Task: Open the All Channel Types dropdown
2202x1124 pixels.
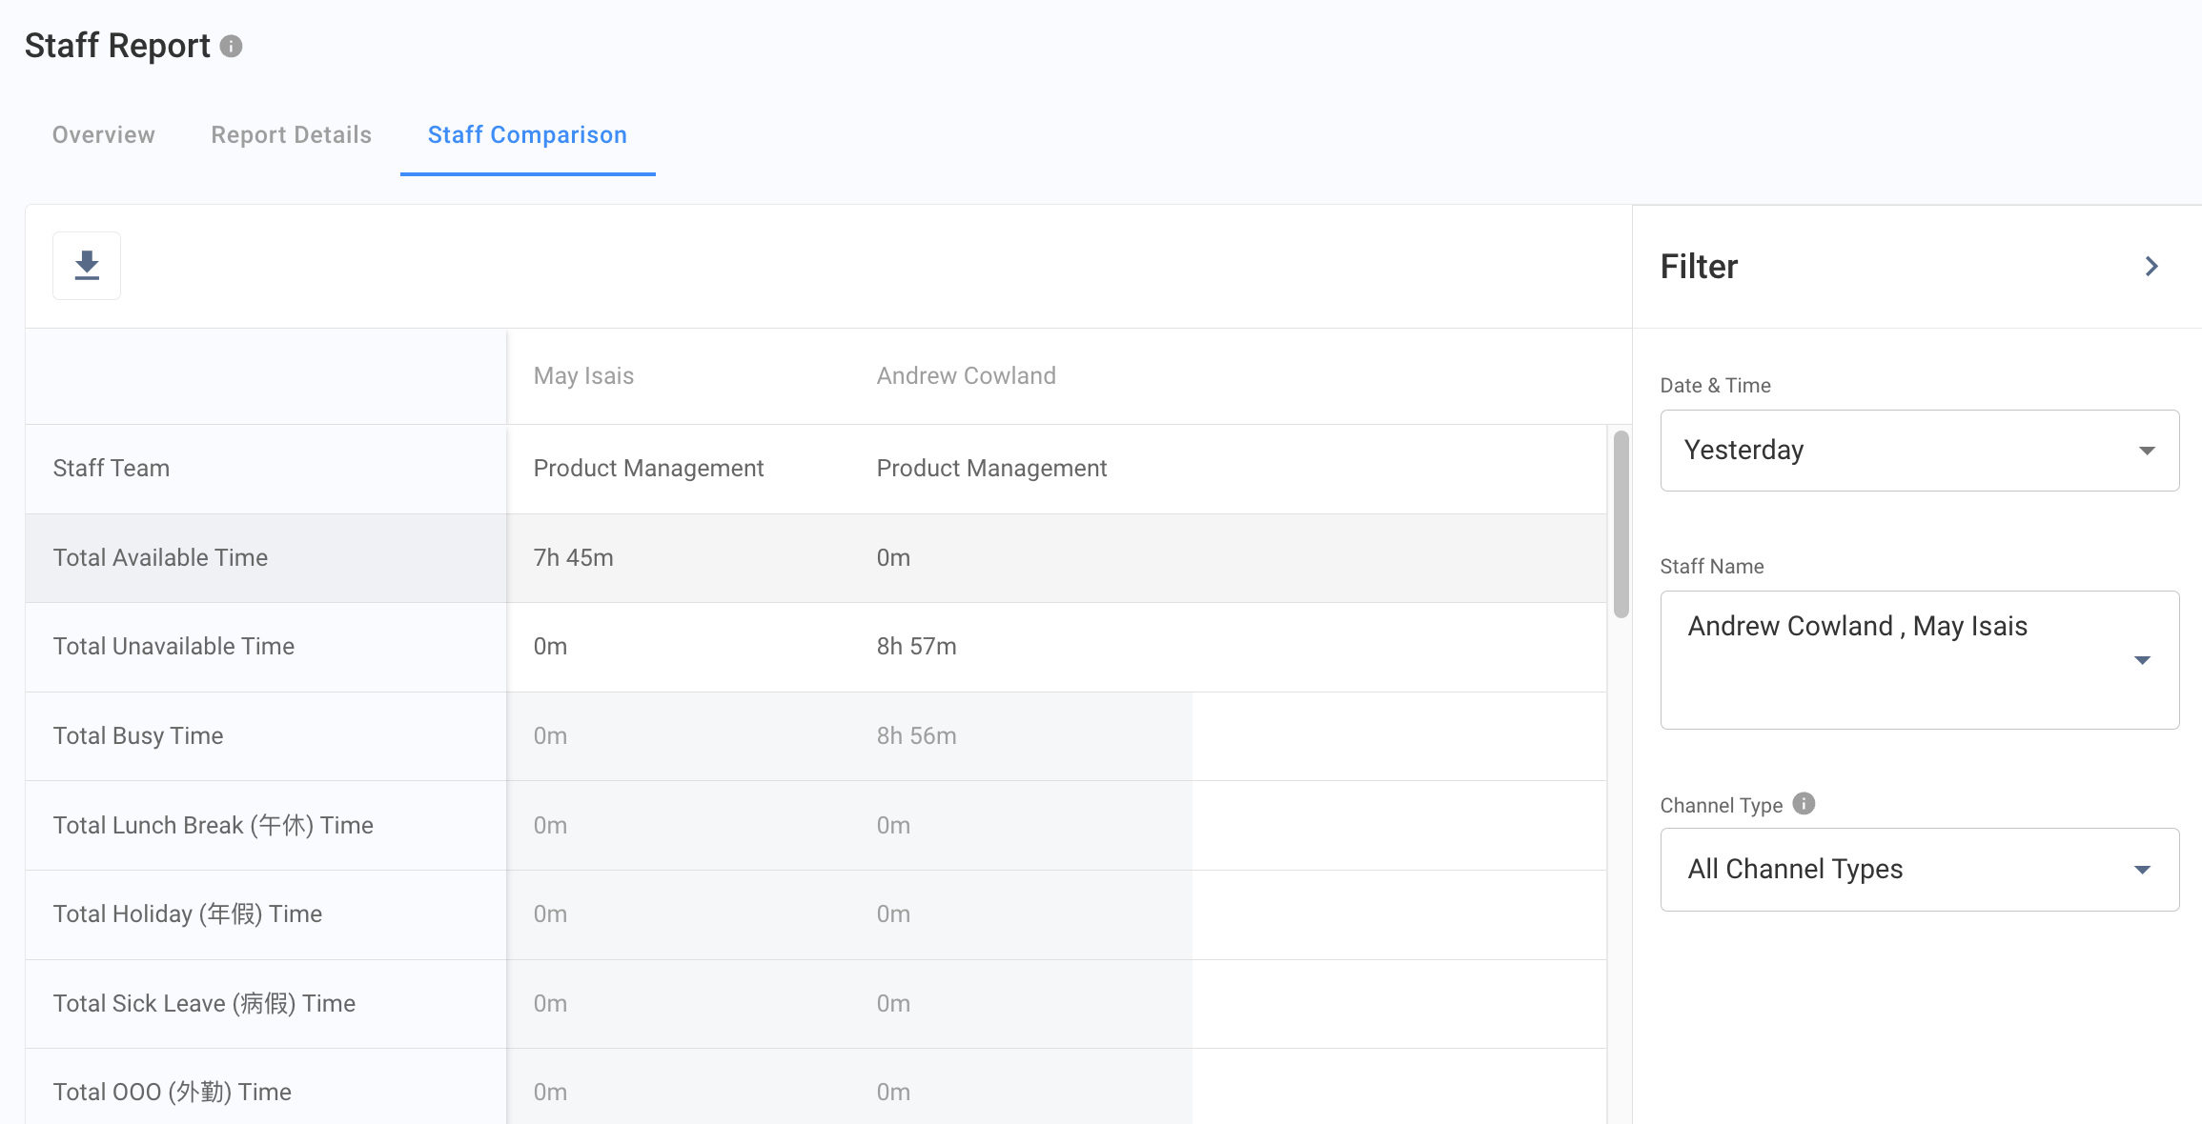Action: (1919, 870)
